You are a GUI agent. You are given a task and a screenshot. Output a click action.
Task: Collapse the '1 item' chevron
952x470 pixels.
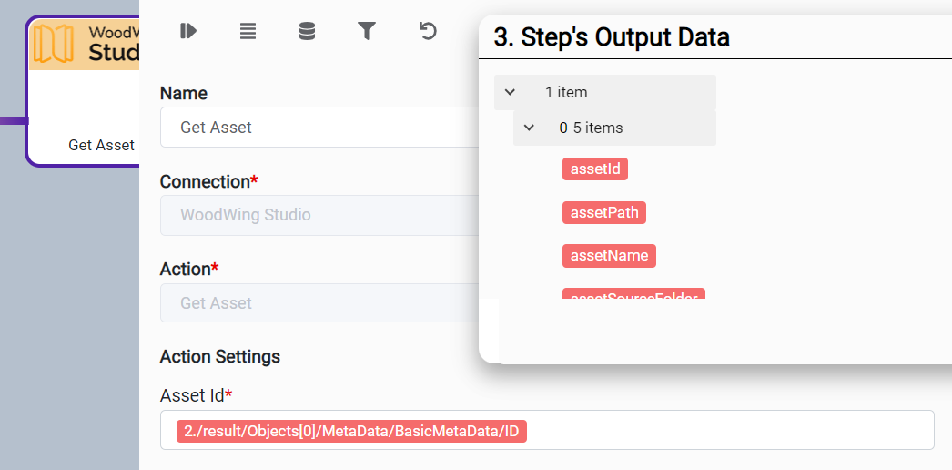511,92
